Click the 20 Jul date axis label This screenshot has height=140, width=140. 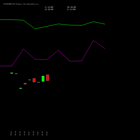click(x=42, y=134)
